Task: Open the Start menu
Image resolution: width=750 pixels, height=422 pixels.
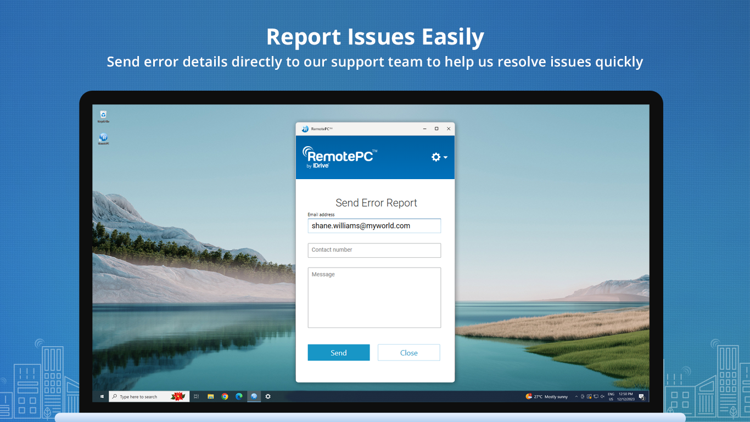Action: tap(102, 396)
